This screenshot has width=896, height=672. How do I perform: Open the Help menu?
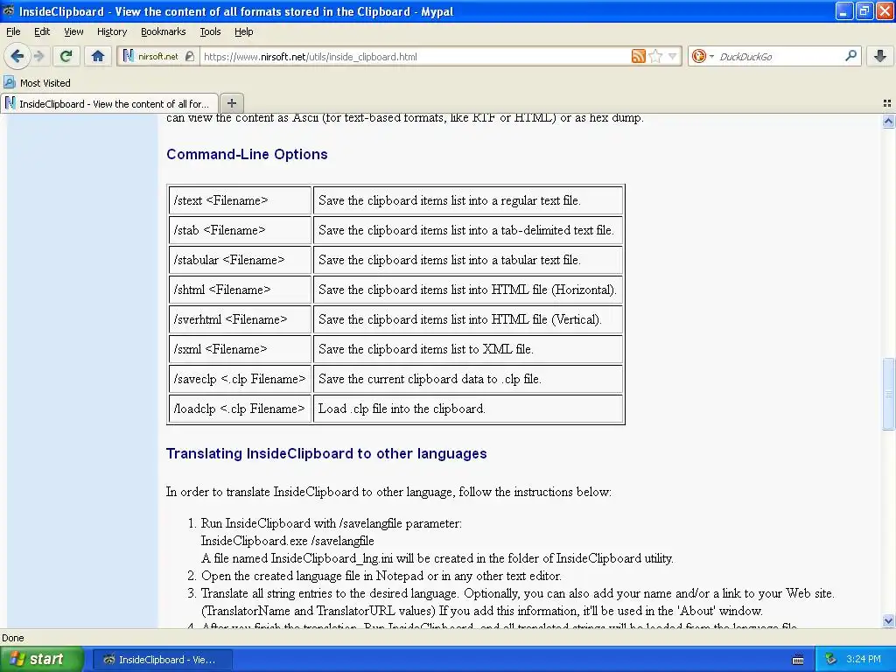pos(244,31)
